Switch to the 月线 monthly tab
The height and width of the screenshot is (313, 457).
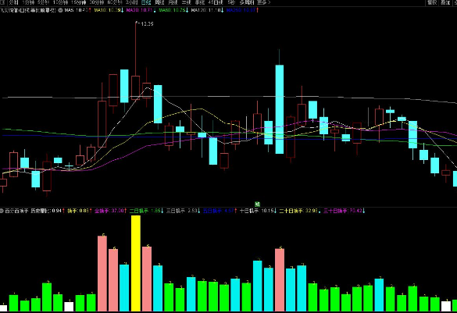point(173,2)
